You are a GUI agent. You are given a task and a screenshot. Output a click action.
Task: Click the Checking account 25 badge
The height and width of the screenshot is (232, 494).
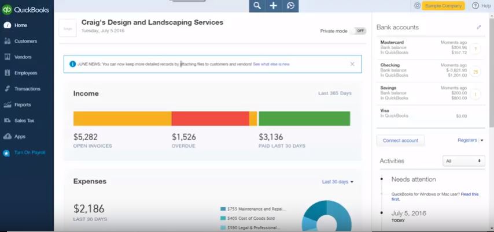(x=475, y=72)
